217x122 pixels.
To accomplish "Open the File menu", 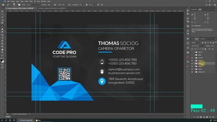I will tap(5, 1).
